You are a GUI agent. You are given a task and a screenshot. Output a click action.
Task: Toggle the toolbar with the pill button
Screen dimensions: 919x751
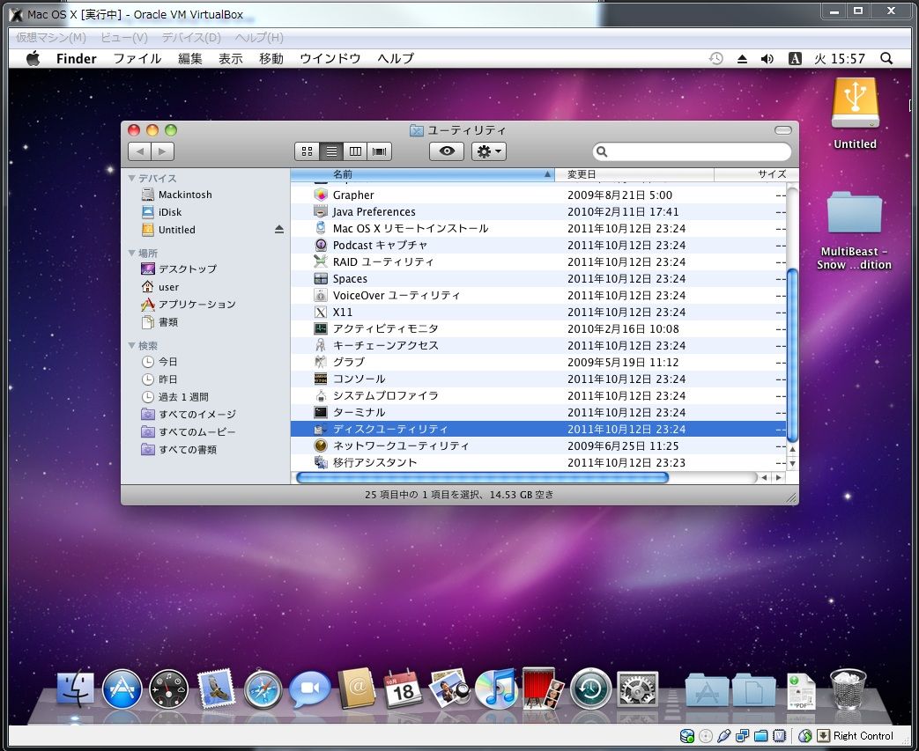(783, 130)
